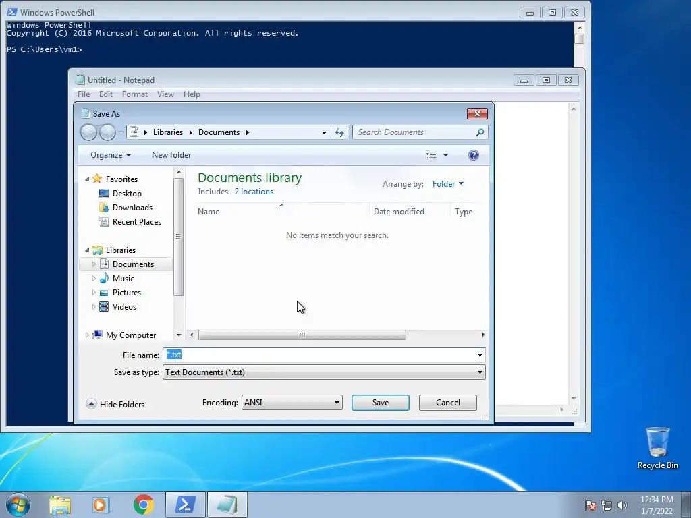Image resolution: width=691 pixels, height=518 pixels.
Task: Expand the Videos tree node
Action: pyautogui.click(x=94, y=307)
